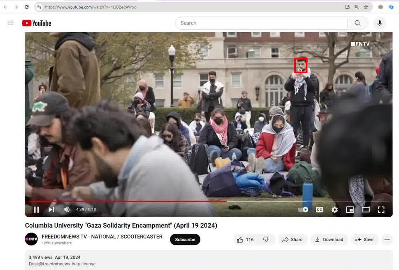This screenshot has width=399, height=270.
Task: Bookmark this page in the browser
Action: point(365,7)
